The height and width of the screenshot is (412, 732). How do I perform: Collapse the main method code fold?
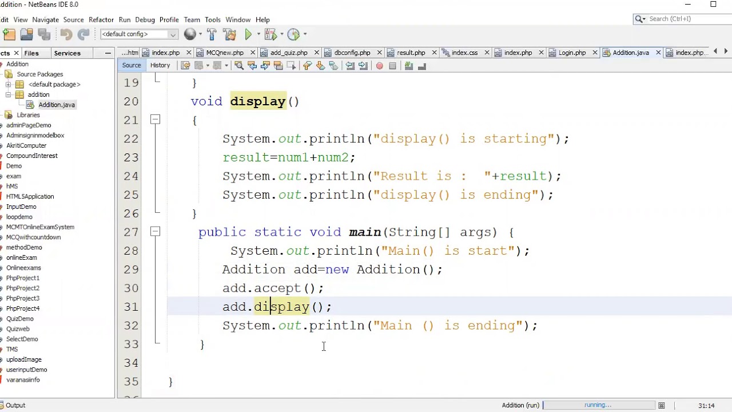click(155, 232)
